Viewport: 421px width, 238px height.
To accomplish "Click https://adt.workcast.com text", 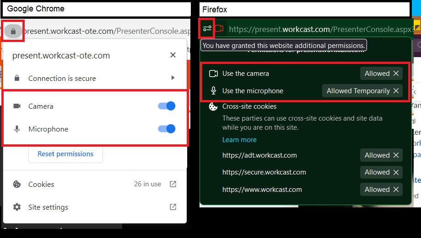I will click(259, 155).
